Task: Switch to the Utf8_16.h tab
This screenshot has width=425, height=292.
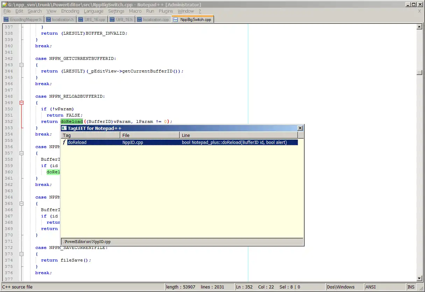Action: pyautogui.click(x=121, y=19)
